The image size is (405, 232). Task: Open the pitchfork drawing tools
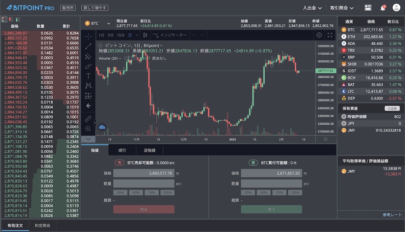[88, 56]
